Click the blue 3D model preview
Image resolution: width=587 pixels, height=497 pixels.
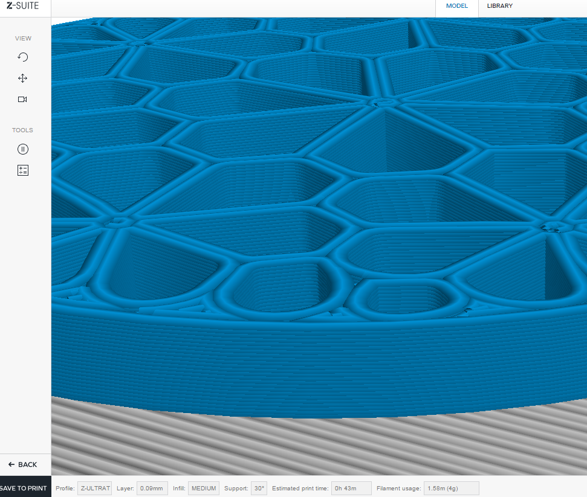tap(319, 217)
